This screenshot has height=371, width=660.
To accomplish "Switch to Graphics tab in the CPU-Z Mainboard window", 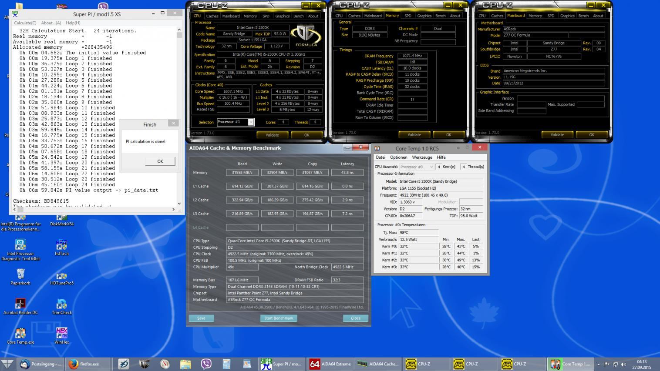I will click(x=567, y=16).
